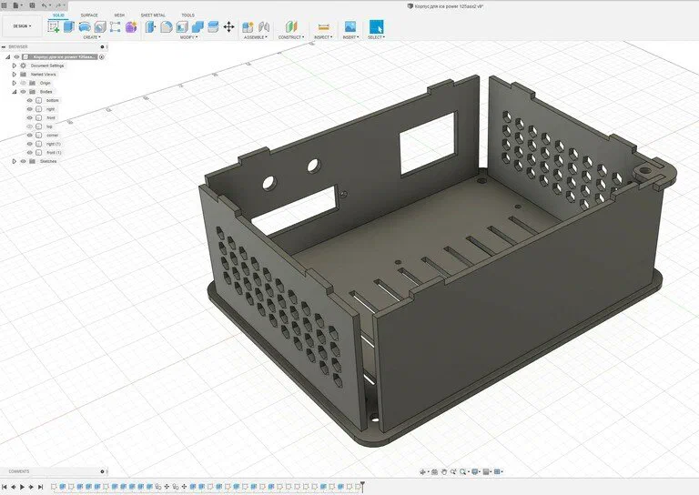Screen dimensions: 699x495
Task: Click the Joint tool icon
Action: pos(264,26)
